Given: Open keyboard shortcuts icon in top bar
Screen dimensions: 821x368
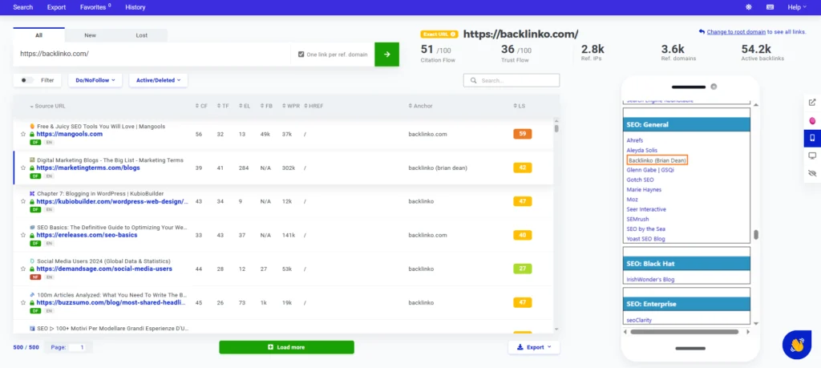Looking at the screenshot, I should 770,7.
